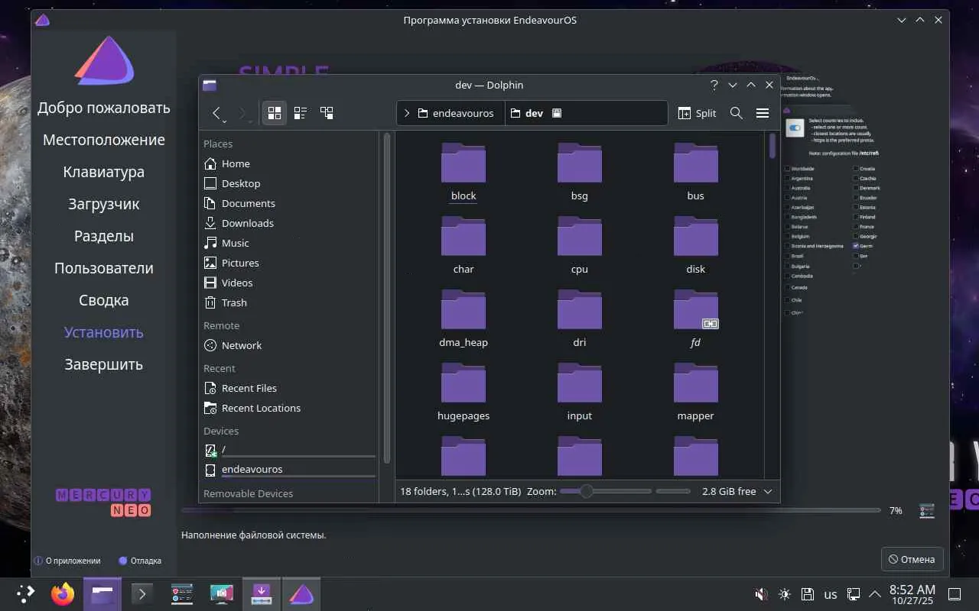Check the Australia mirror checkbox
Image resolution: width=979 pixels, height=611 pixels.
pyautogui.click(x=787, y=188)
